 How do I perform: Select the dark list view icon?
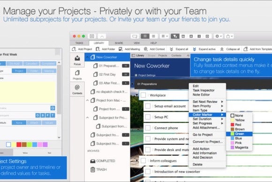pyautogui.click(x=145, y=36)
